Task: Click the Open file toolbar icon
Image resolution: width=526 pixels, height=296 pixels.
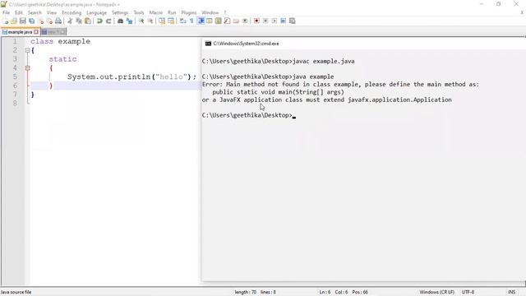Action: (14, 21)
